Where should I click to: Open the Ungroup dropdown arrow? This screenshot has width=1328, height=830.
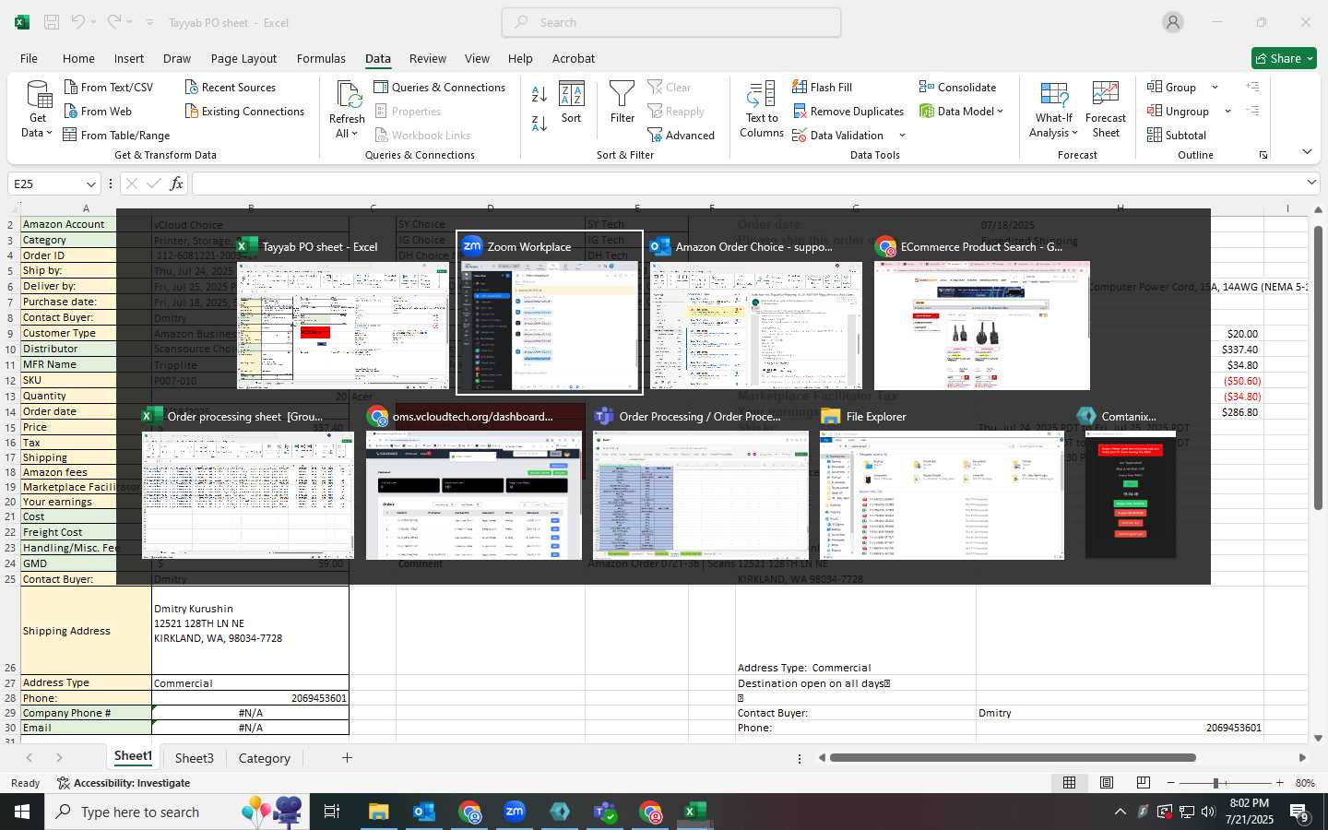point(1227,112)
